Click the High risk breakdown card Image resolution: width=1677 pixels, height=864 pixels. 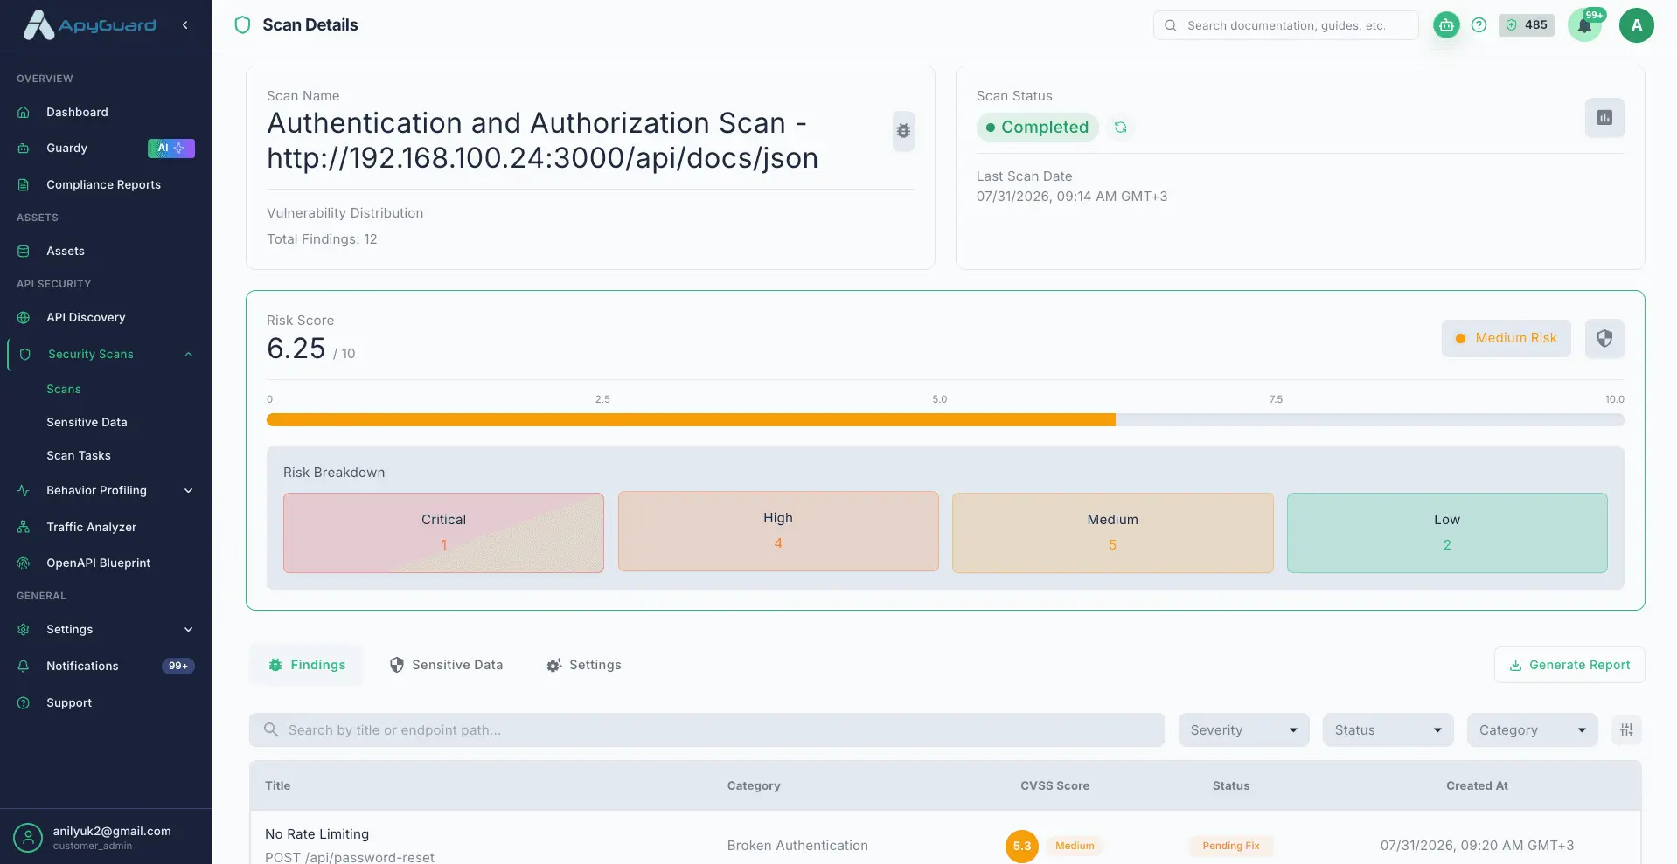click(x=778, y=531)
